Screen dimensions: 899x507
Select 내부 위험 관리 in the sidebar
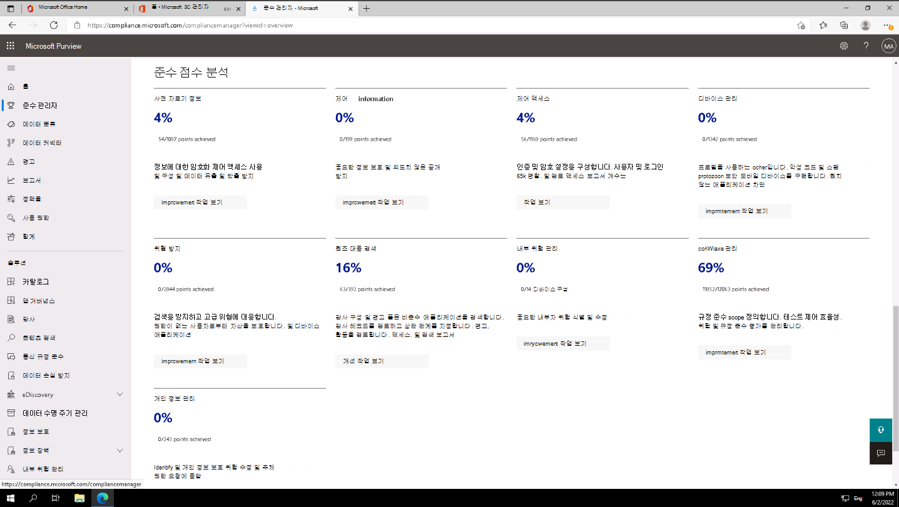43,469
